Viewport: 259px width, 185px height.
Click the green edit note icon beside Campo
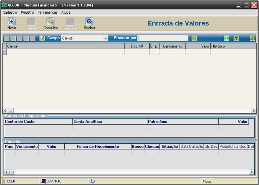(x=42, y=38)
